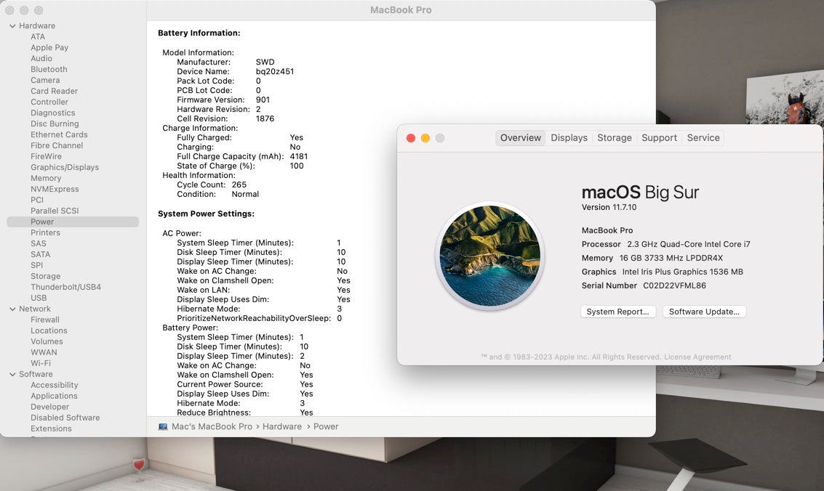Select Graphics/Displays in sidebar
The width and height of the screenshot is (824, 491).
(x=65, y=168)
